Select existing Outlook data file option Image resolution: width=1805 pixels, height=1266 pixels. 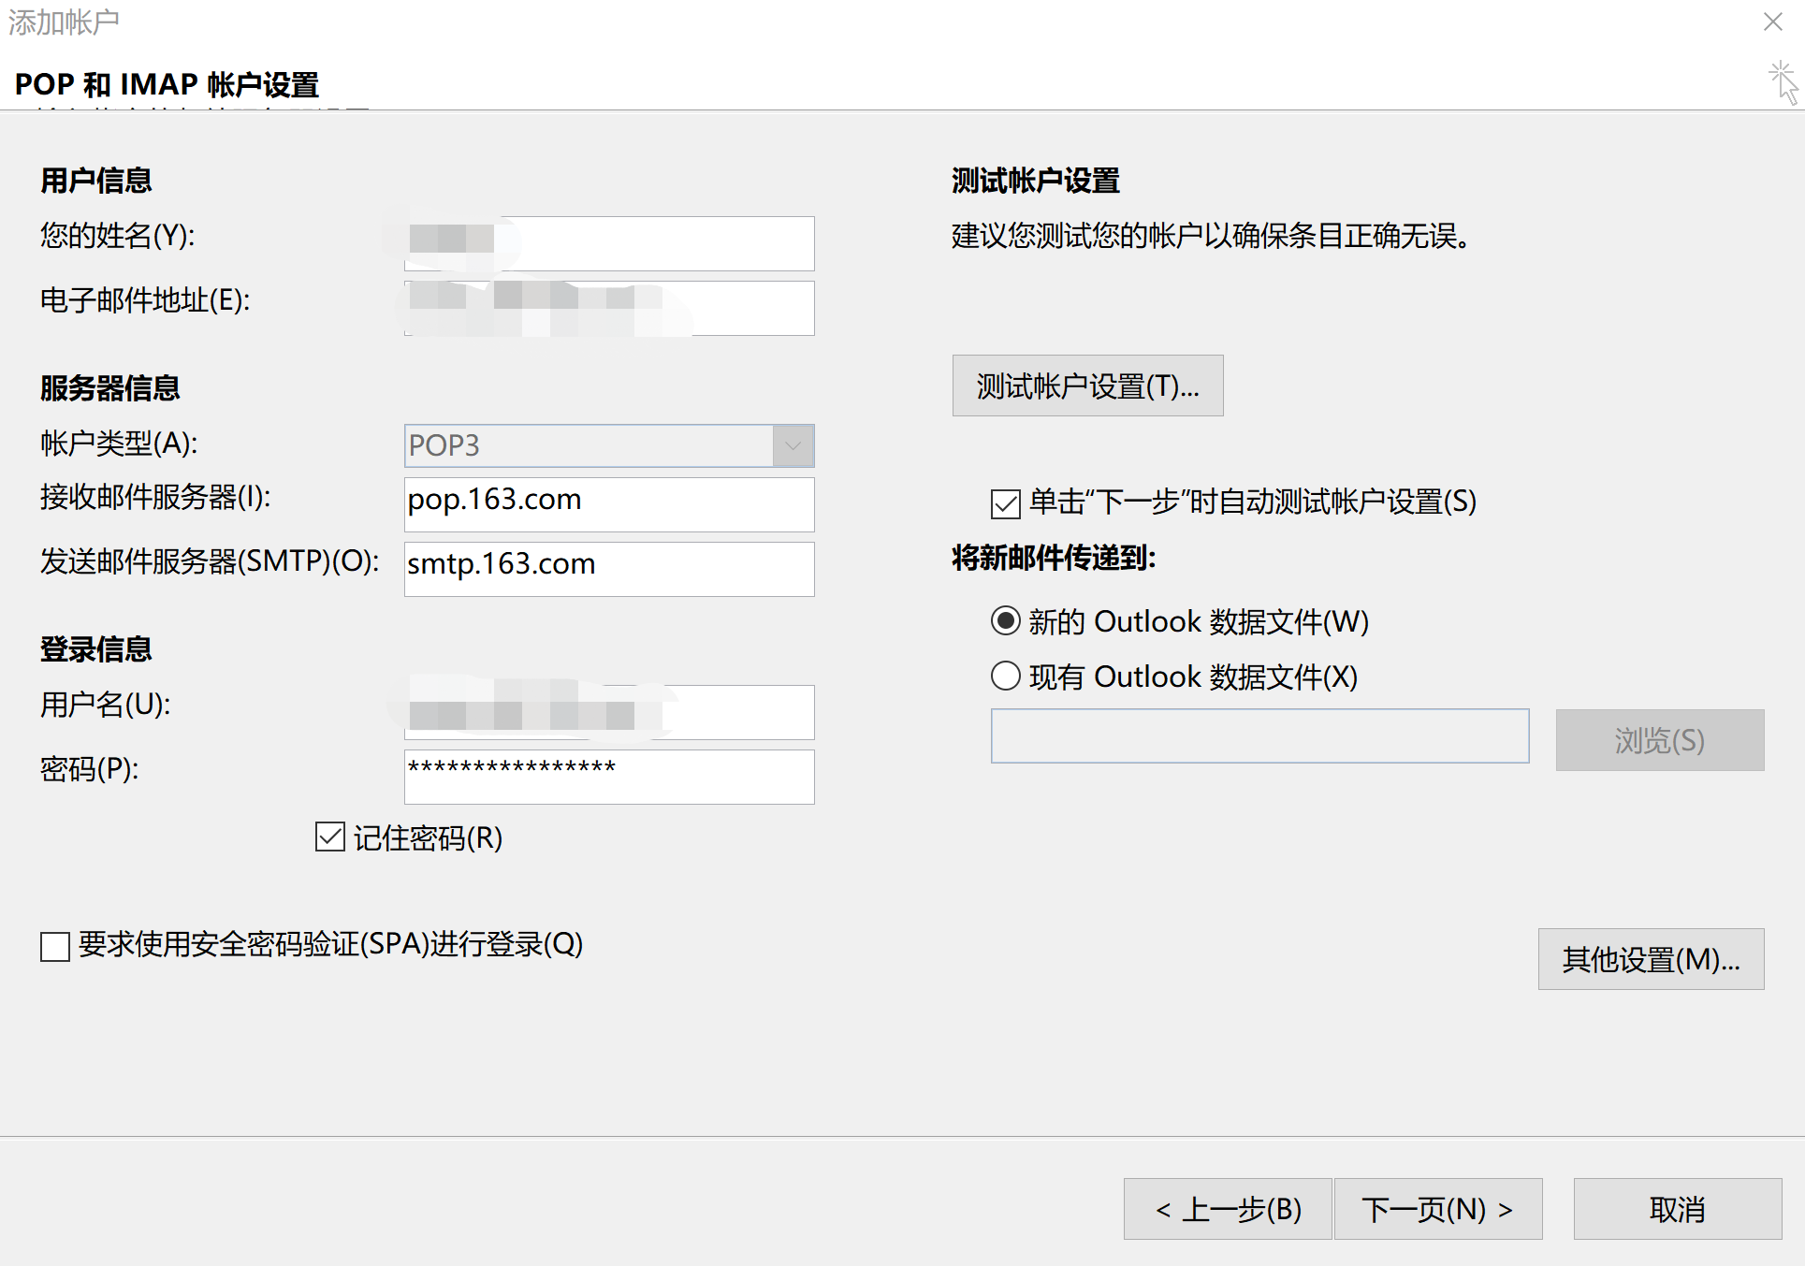(x=1005, y=676)
